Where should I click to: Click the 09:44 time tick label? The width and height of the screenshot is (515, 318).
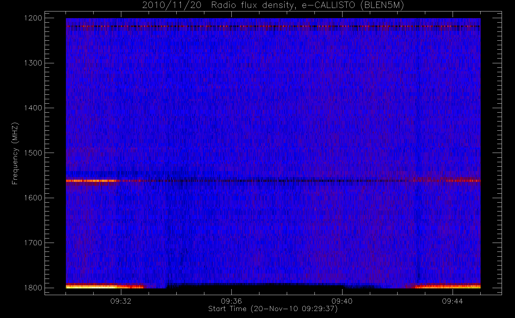[452, 301]
